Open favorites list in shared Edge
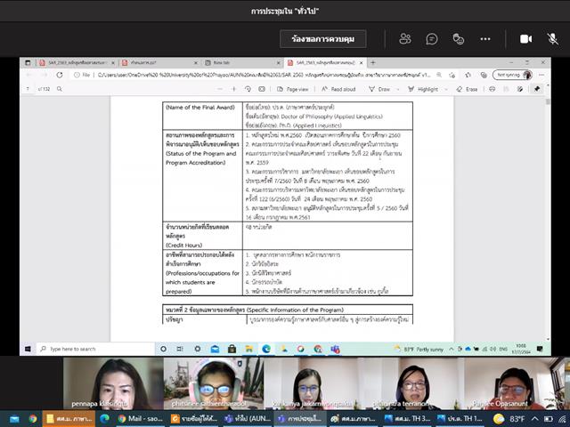The width and height of the screenshot is (570, 427). pyautogui.click(x=468, y=75)
